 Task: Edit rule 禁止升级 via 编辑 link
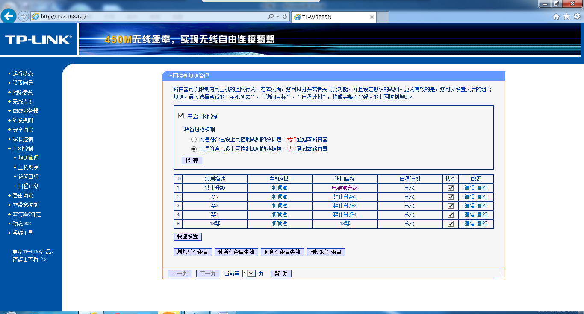click(470, 188)
